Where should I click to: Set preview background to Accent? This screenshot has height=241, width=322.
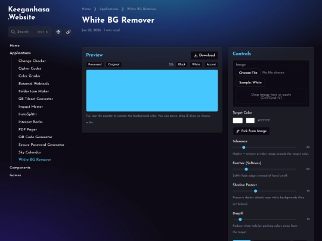211,64
